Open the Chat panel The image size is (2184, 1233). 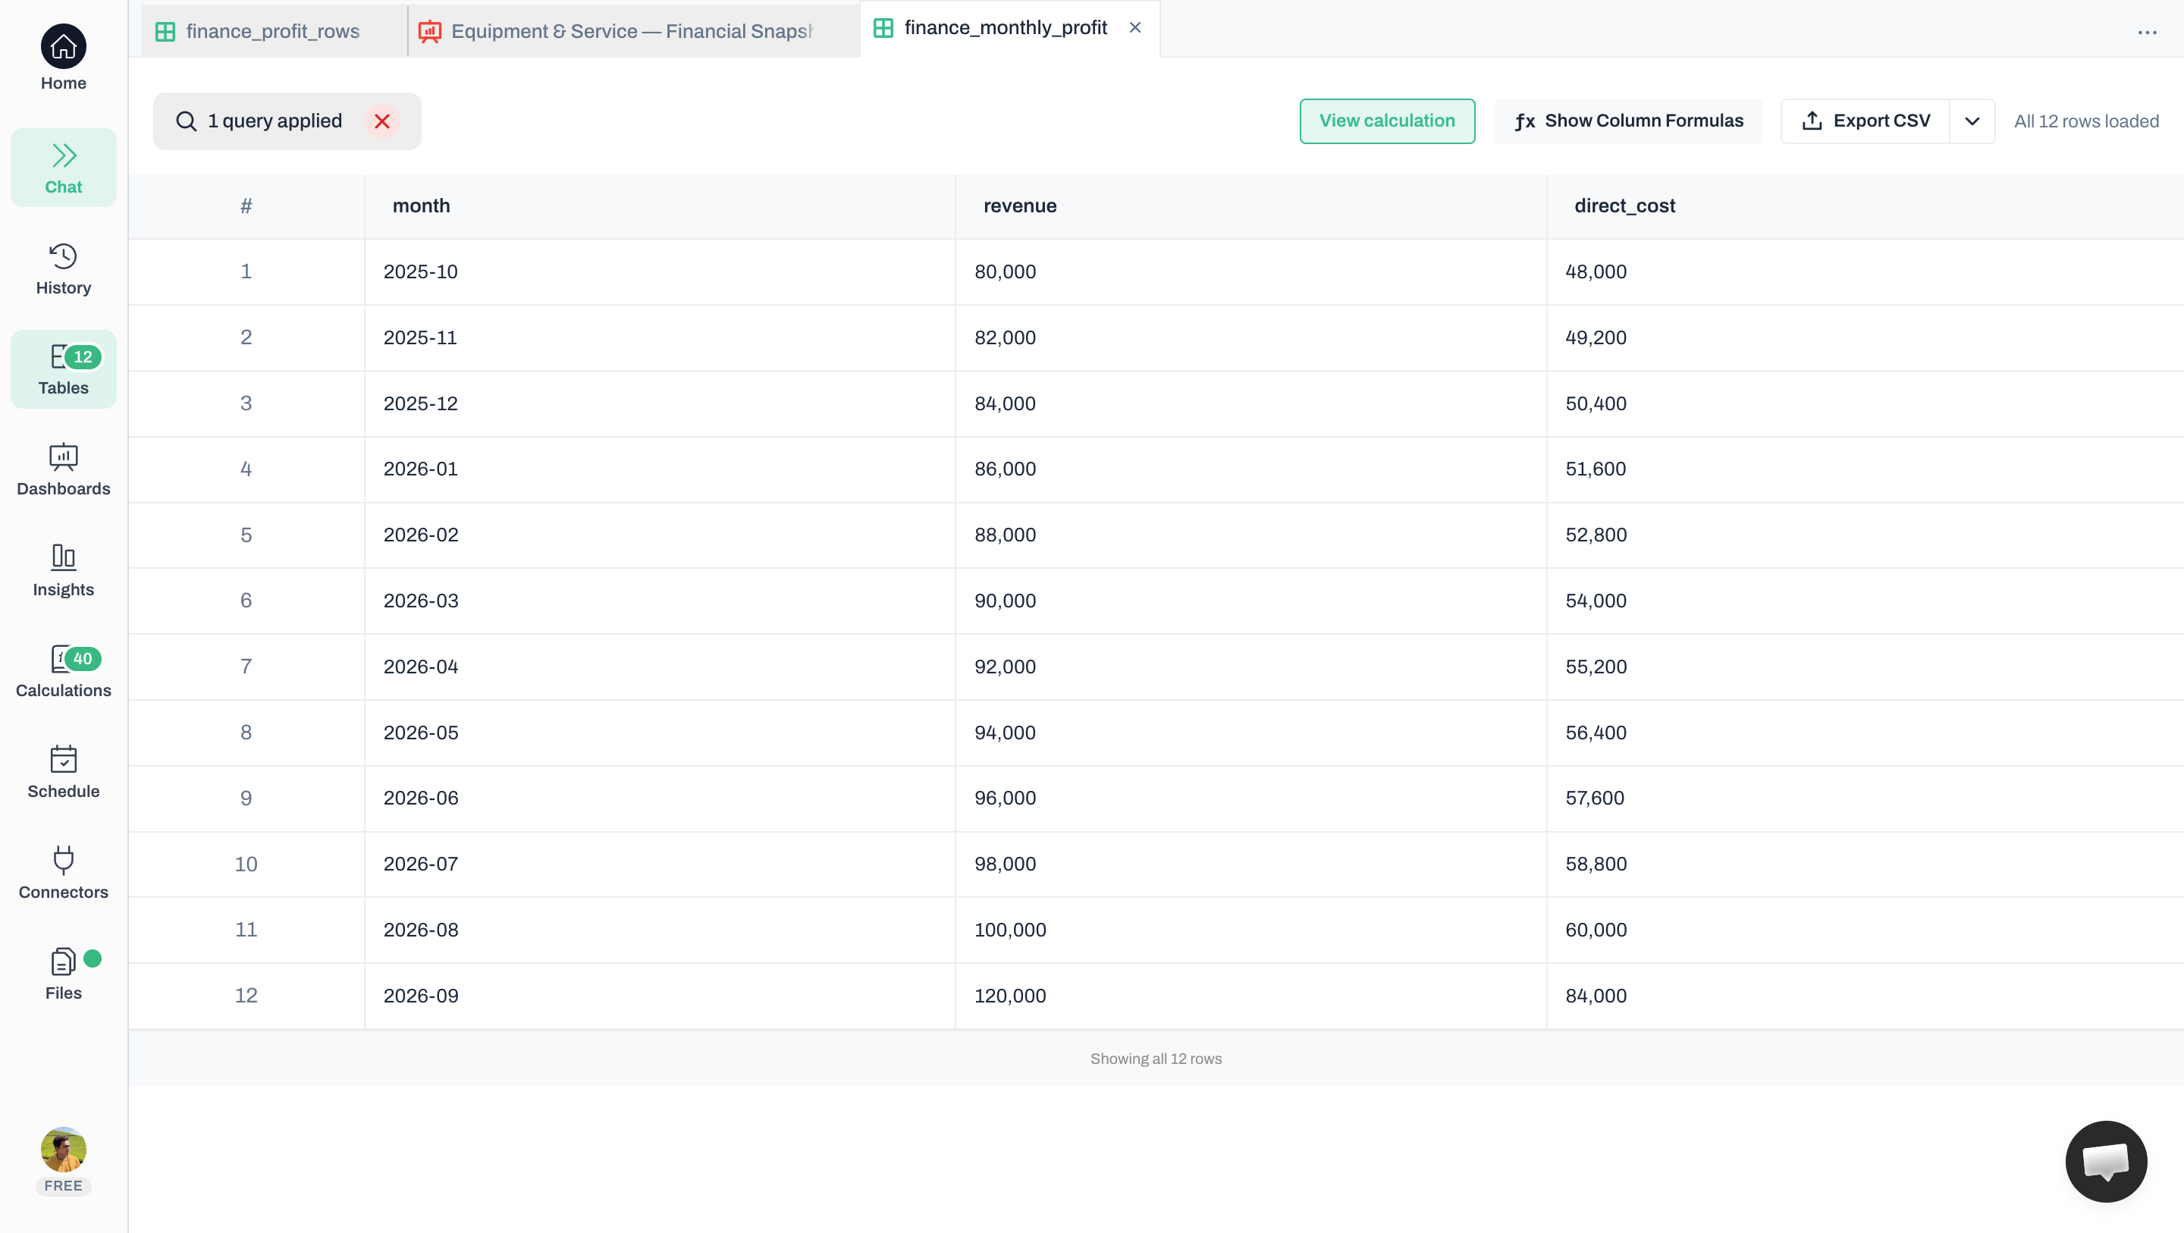[64, 168]
